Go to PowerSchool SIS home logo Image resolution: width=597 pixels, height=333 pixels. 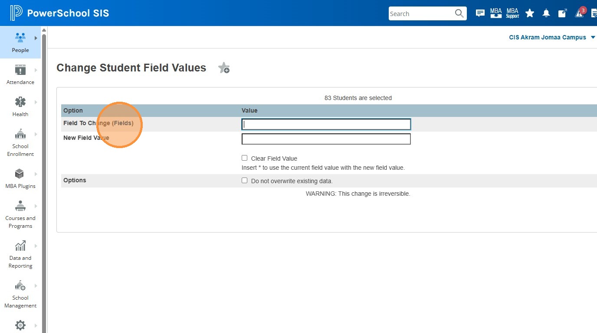point(60,13)
